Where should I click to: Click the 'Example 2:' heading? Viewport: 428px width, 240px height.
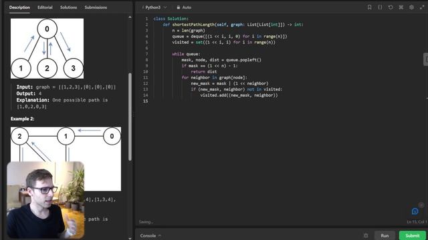click(x=22, y=119)
